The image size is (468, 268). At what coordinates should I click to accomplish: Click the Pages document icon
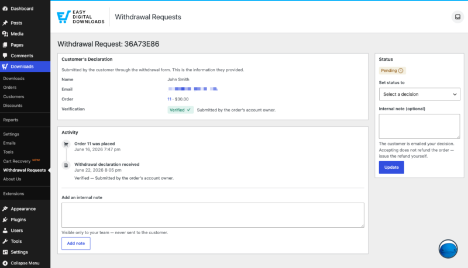pyautogui.click(x=5, y=45)
